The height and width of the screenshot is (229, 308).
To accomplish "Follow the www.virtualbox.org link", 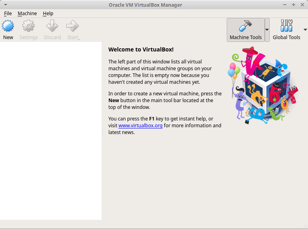I will click(140, 125).
